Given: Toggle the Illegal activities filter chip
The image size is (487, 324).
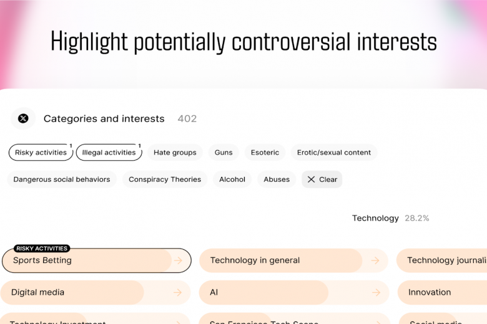Looking at the screenshot, I should [109, 153].
